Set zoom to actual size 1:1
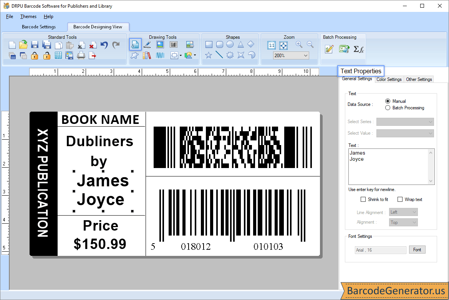Screen dimensions: 449x300 272,45
